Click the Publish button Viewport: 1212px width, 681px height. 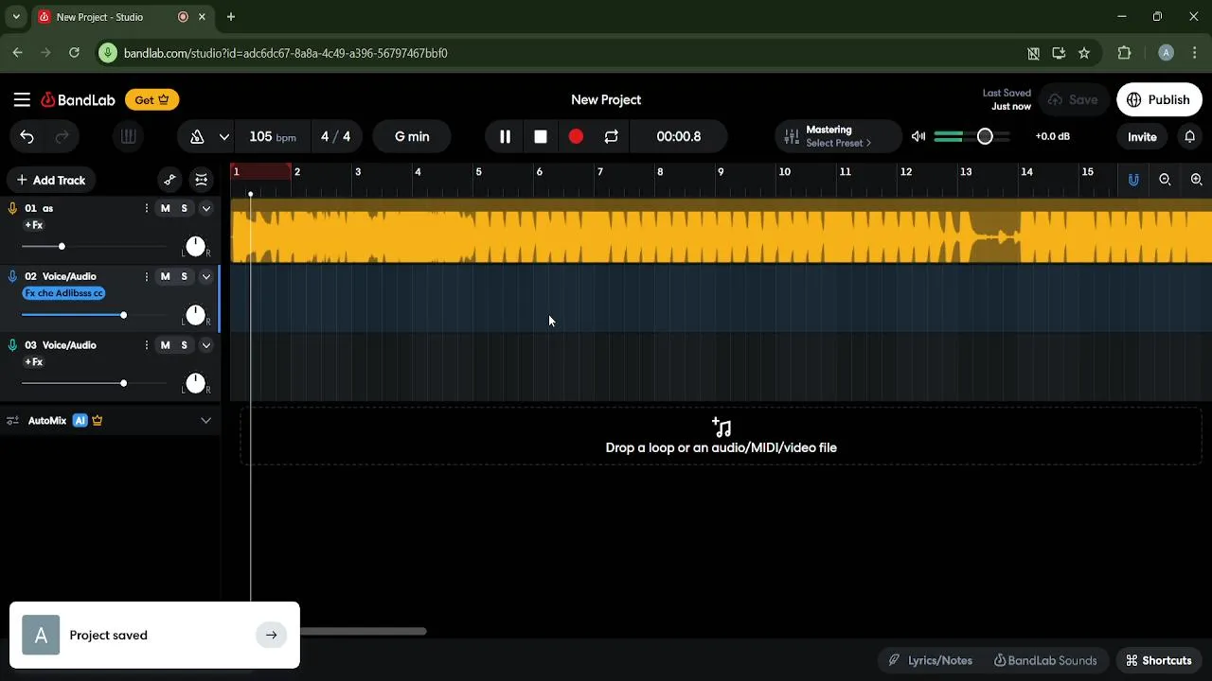[x=1159, y=99]
